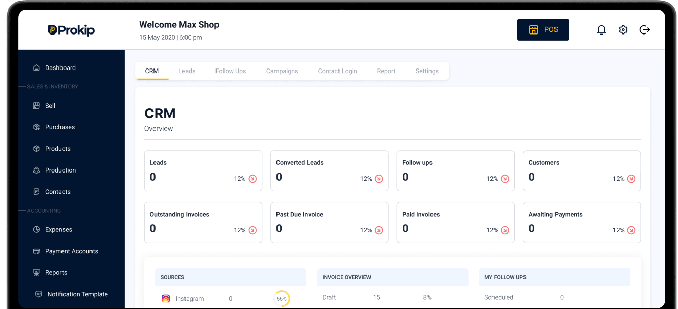Click the Contacts icon in sidebar
This screenshot has height=309, width=678.
(x=36, y=192)
